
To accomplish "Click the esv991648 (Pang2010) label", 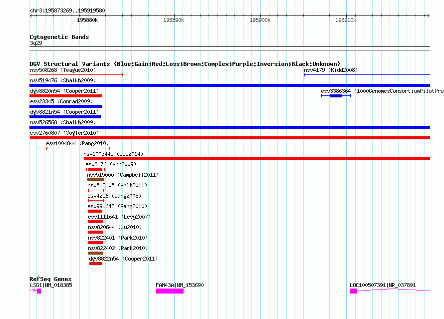I will pos(117,206).
